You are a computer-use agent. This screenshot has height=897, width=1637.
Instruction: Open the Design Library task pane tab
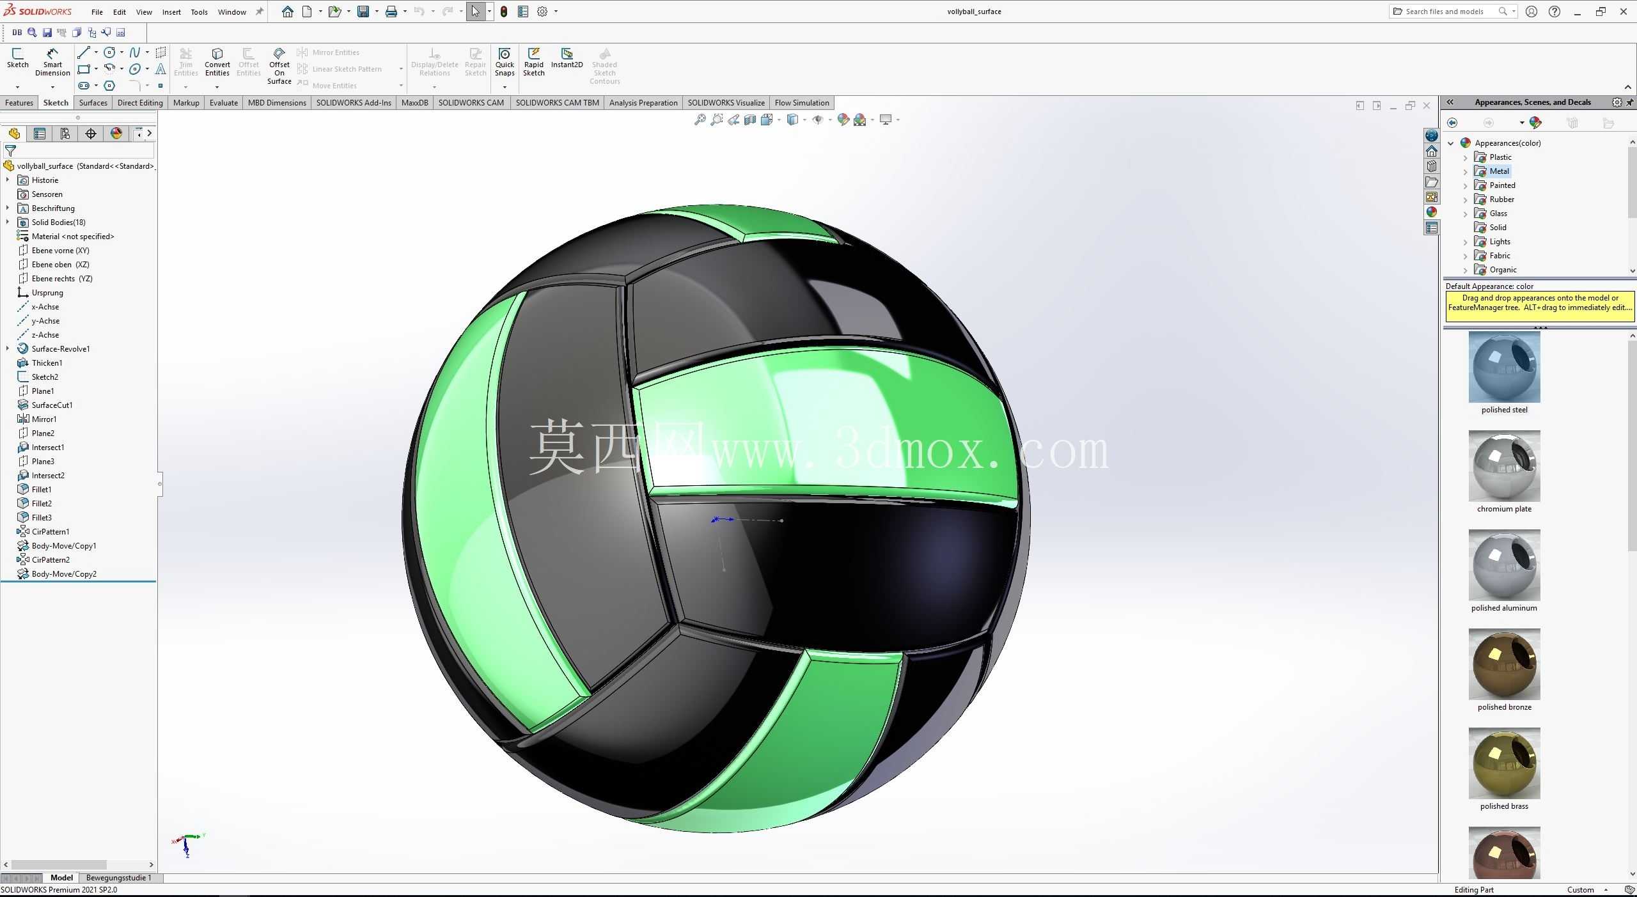pyautogui.click(x=1432, y=166)
